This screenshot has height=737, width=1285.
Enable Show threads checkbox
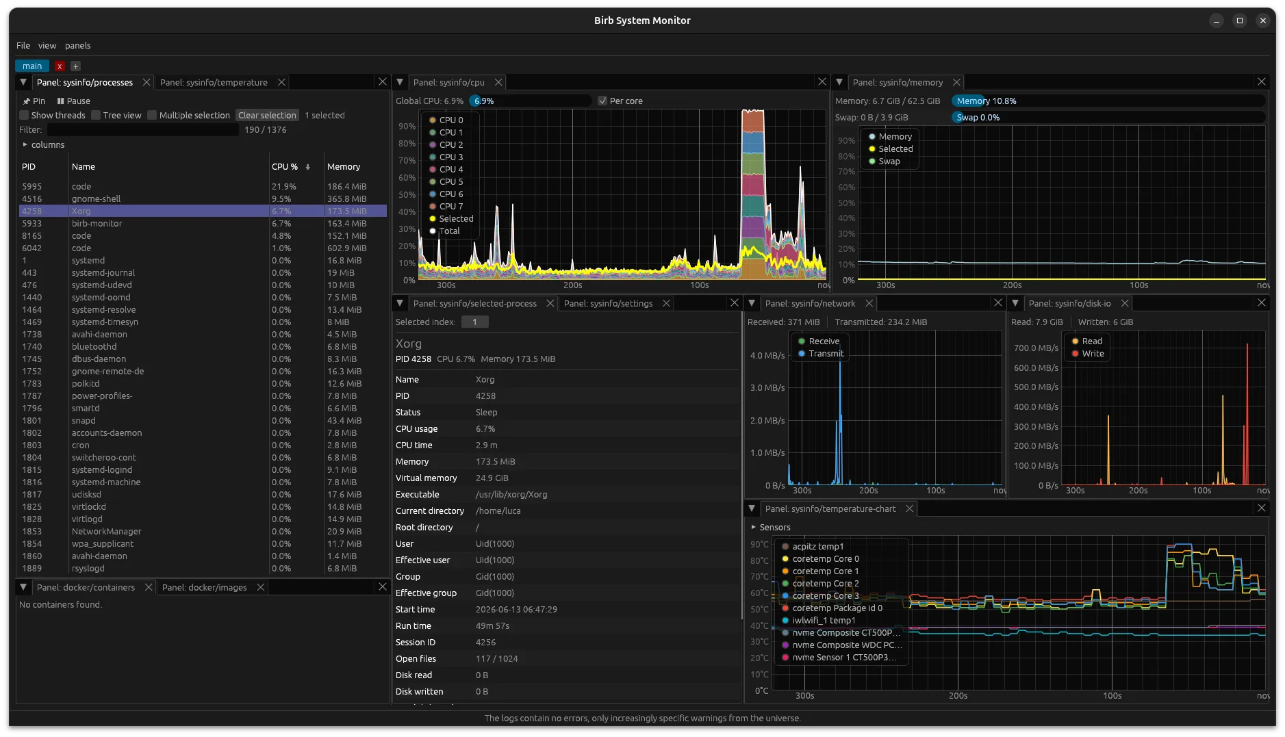click(24, 115)
